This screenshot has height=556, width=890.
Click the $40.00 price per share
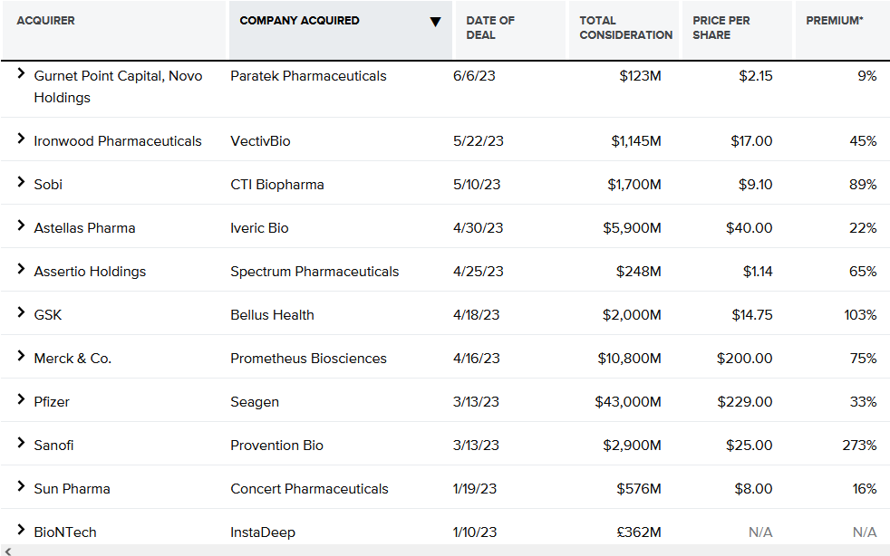[750, 228]
